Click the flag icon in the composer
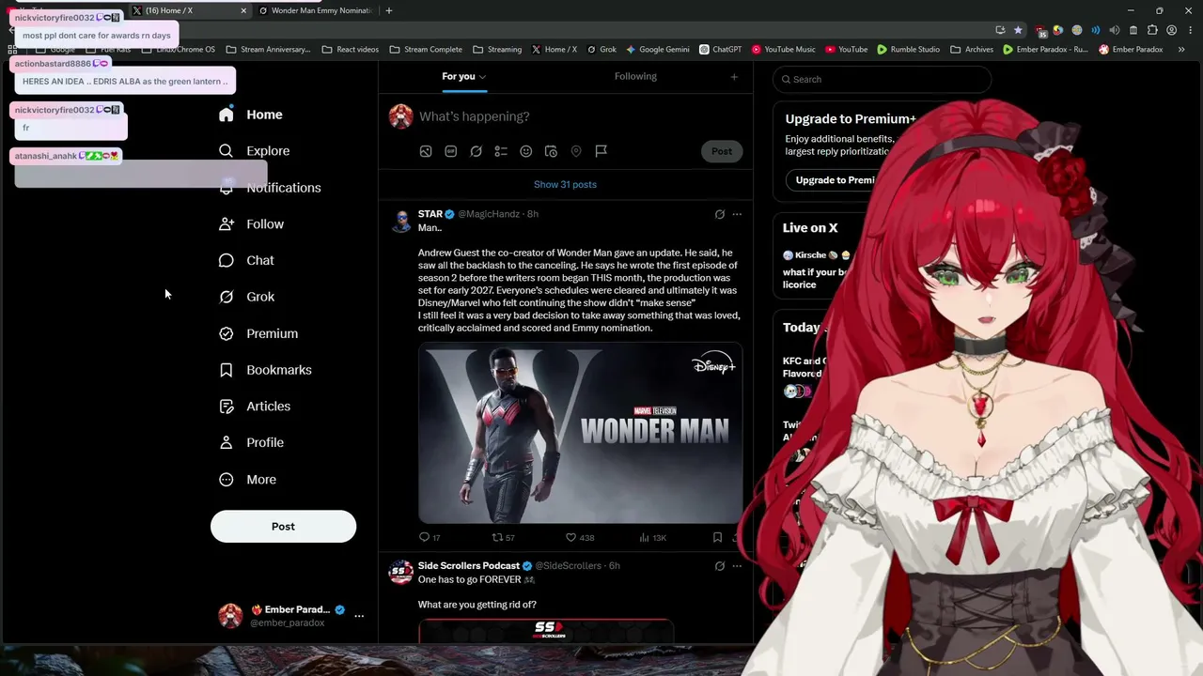This screenshot has height=676, width=1203. [x=601, y=151]
